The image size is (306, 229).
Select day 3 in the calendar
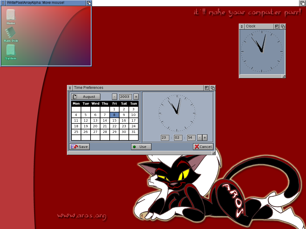coord(134,109)
